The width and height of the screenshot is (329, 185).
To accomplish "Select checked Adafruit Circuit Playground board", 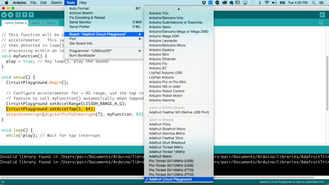I will coord(170,179).
